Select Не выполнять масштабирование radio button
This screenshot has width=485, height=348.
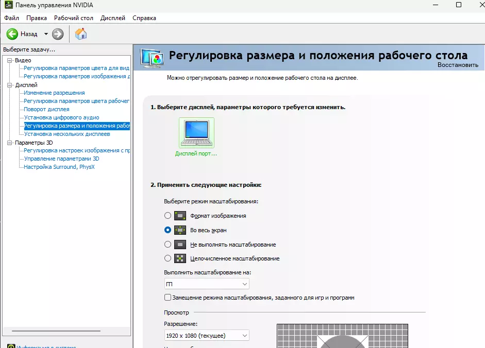(168, 245)
